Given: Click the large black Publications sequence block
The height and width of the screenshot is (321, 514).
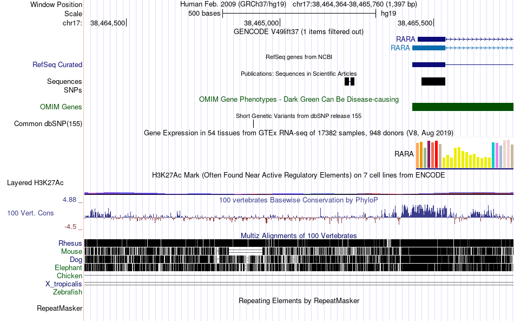Looking at the screenshot, I should (x=433, y=81).
